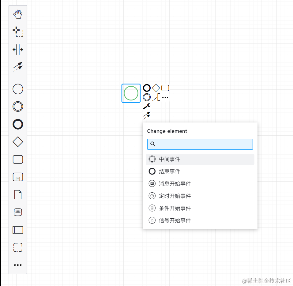This screenshot has height=286, width=293.
Task: Create a gateway from palette
Action: (x=18, y=142)
